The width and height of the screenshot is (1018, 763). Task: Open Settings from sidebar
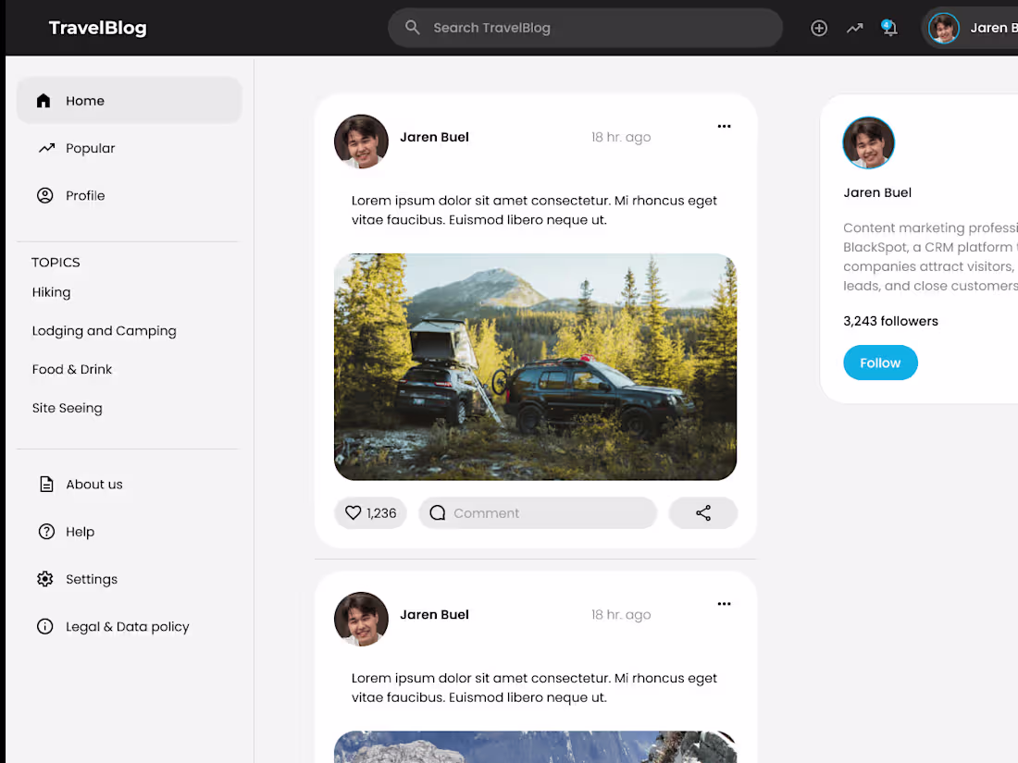(x=92, y=579)
